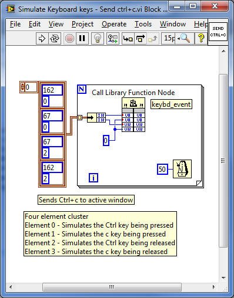Minimize the block diagram window
This screenshot has width=234, height=298.
[177, 6]
